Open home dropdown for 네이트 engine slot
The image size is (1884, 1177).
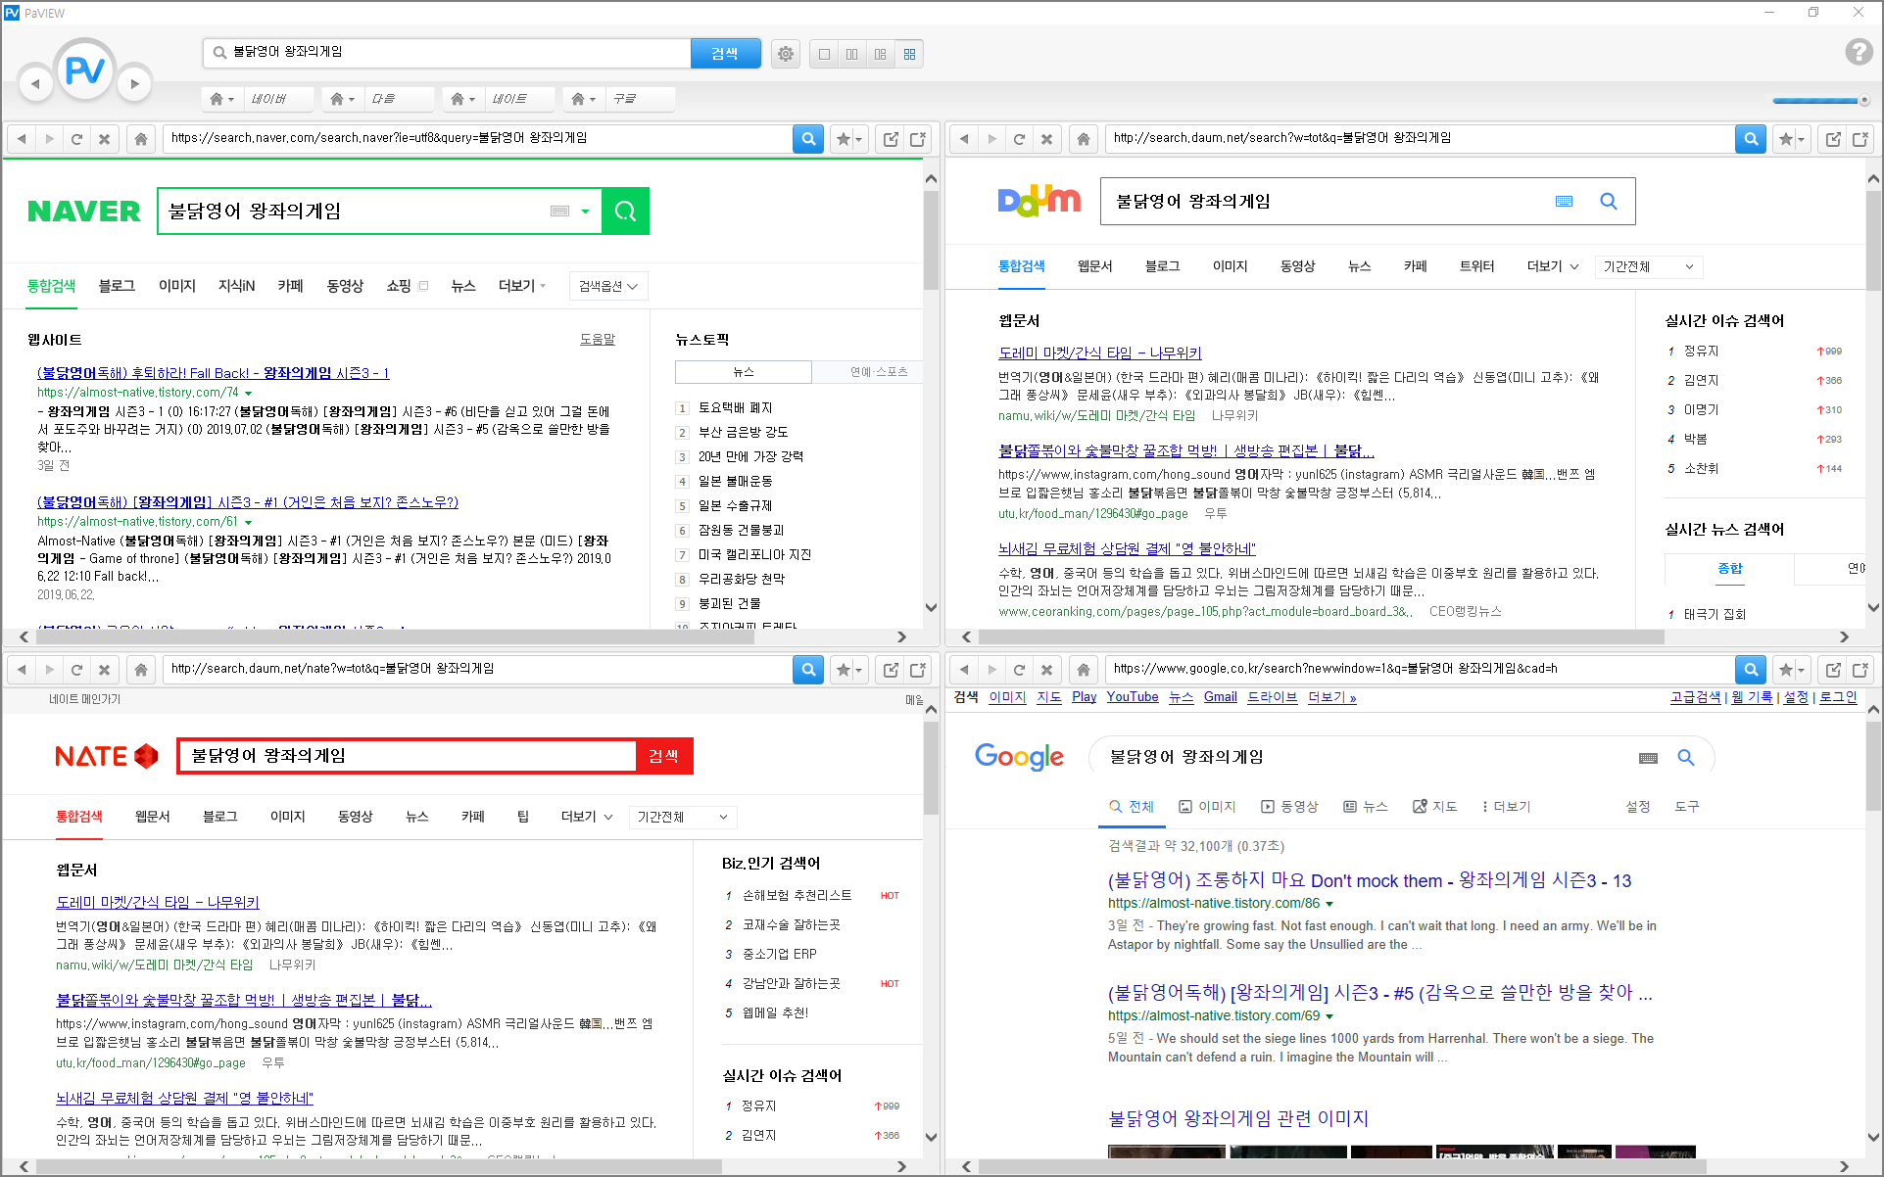point(462,99)
